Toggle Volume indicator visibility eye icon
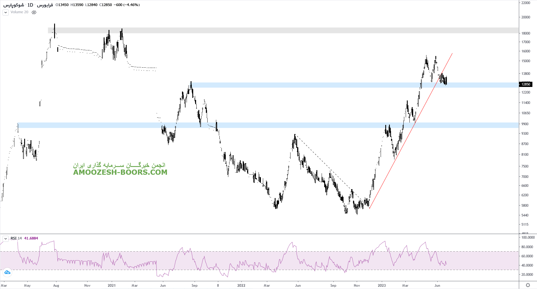 (34, 12)
